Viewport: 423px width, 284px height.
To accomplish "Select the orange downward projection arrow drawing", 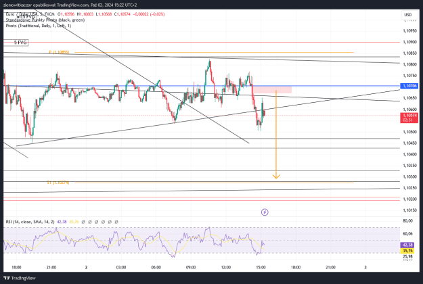I will 276,135.
